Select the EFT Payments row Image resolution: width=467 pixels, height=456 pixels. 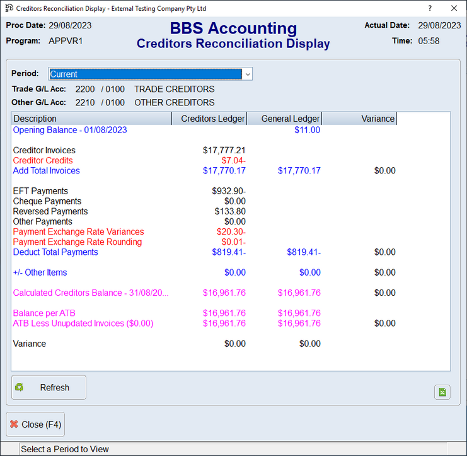40,191
